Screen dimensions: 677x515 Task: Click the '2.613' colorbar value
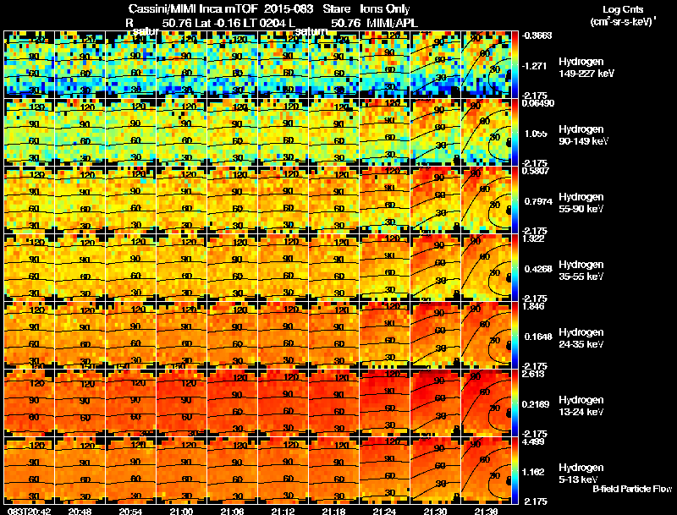click(x=533, y=374)
